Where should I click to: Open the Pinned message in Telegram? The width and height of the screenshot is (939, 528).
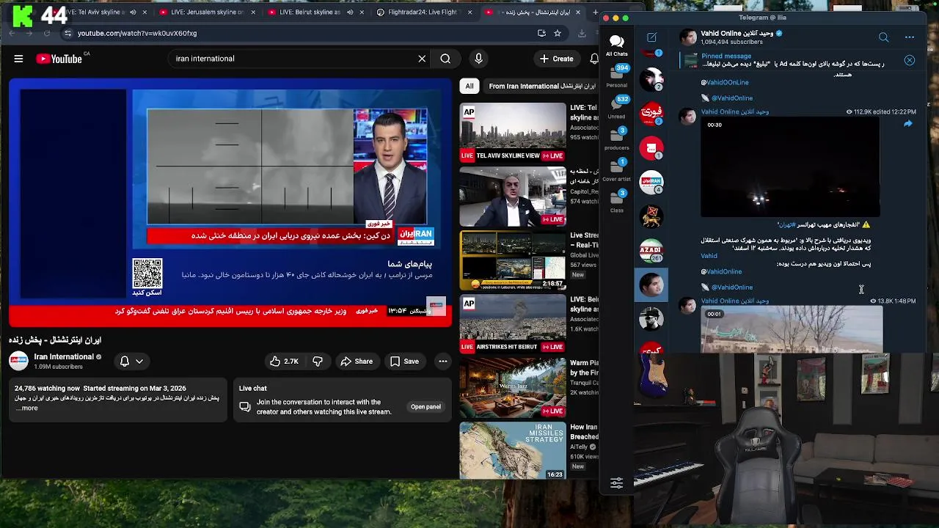point(792,60)
